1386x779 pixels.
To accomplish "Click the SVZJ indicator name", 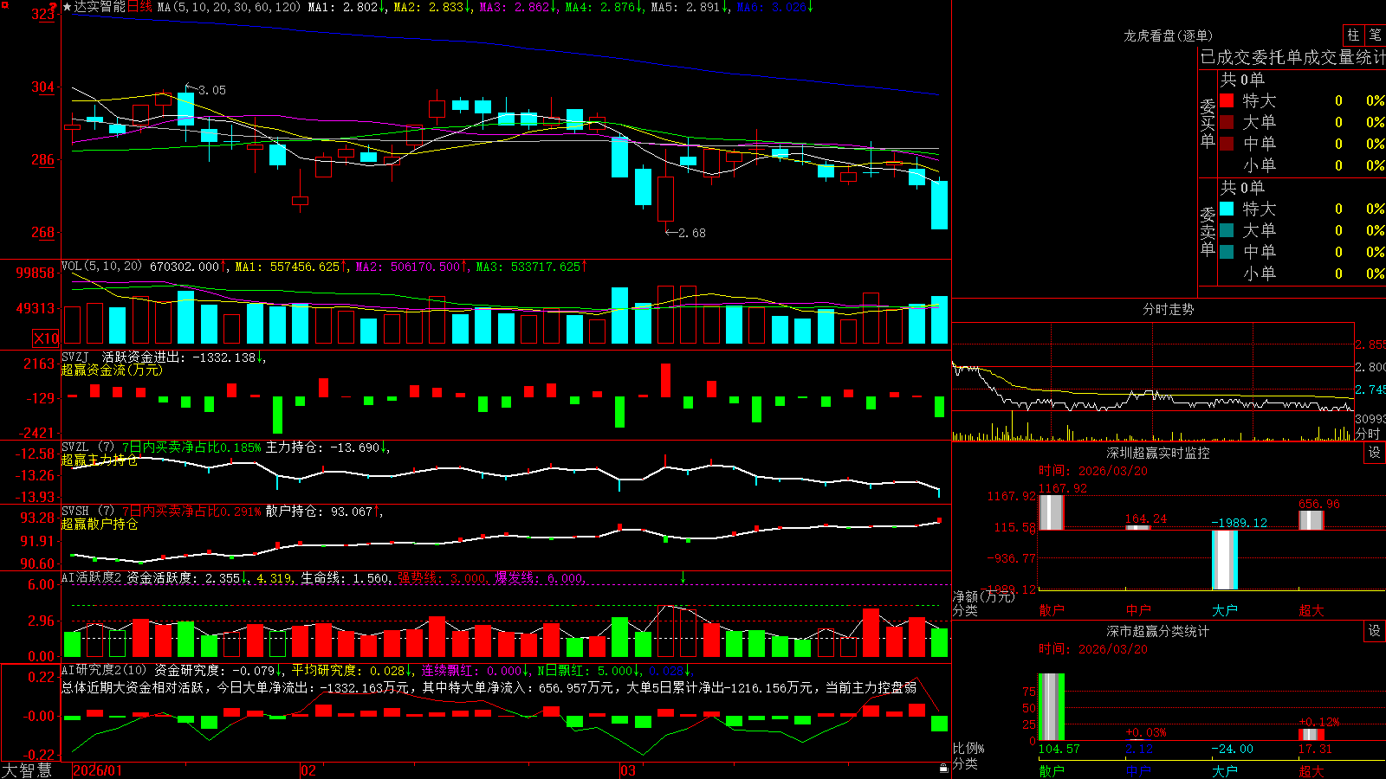I will pos(75,357).
